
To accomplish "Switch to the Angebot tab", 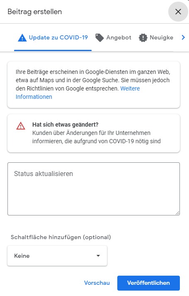I will tap(113, 37).
